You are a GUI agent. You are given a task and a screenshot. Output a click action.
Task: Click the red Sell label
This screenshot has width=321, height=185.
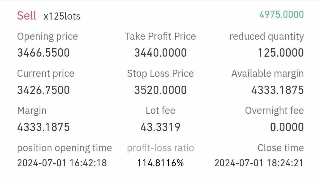tap(26, 15)
